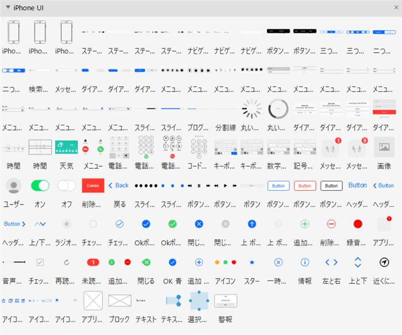Viewport: 402px width, 335px height.
Task: Pick the ブロック block placeholder shape
Action: coord(119,301)
